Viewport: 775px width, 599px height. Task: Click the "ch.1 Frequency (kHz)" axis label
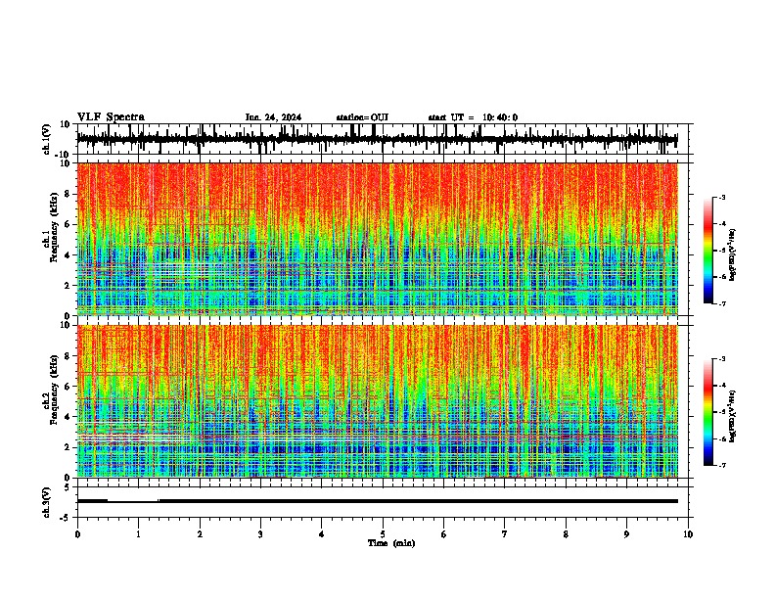[51, 229]
